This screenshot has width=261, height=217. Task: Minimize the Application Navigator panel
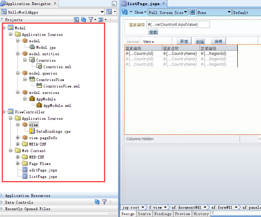tap(114, 4)
